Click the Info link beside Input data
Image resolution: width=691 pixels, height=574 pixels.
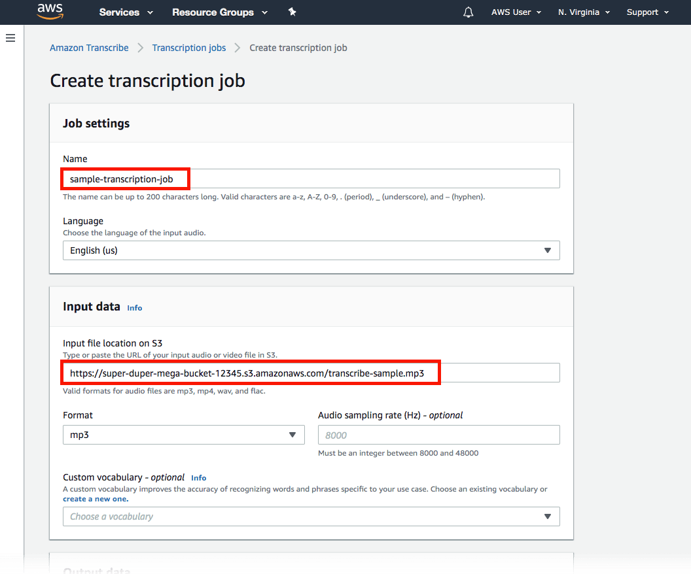[134, 308]
